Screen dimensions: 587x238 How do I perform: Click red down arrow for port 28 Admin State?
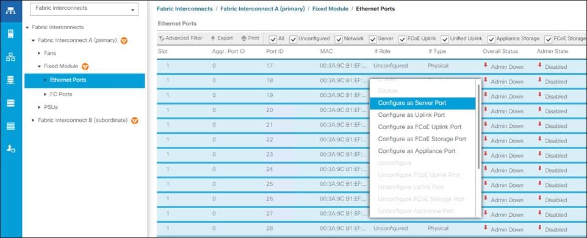point(540,228)
